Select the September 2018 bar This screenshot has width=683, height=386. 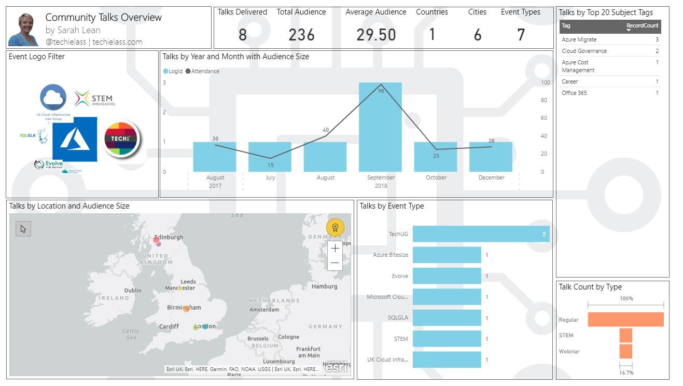coord(381,127)
